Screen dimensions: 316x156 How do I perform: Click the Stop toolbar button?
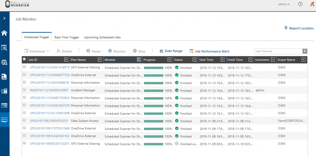click(x=139, y=51)
